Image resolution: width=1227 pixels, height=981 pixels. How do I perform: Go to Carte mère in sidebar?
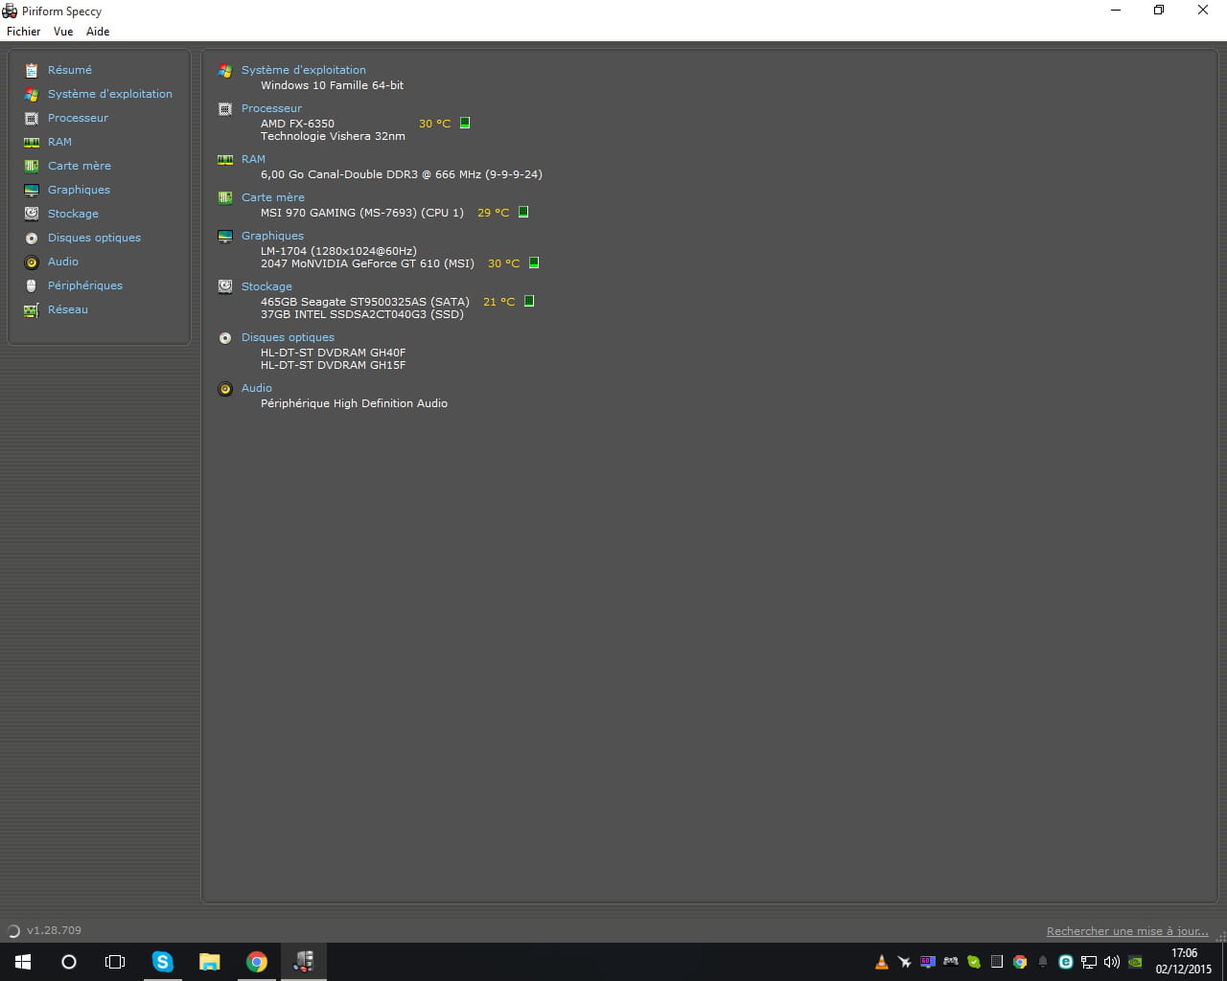click(79, 166)
